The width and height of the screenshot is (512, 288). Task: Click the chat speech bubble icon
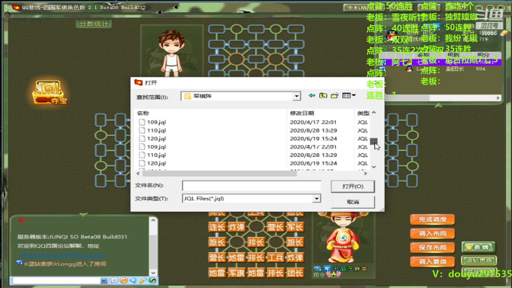click(x=115, y=280)
